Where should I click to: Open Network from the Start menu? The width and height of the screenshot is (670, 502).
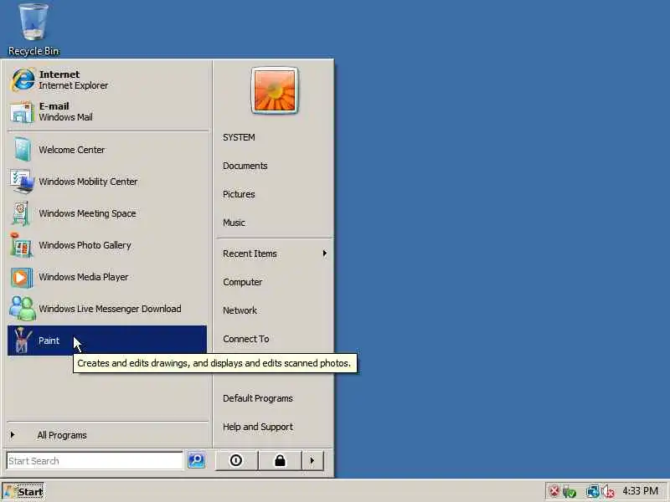pos(274,310)
